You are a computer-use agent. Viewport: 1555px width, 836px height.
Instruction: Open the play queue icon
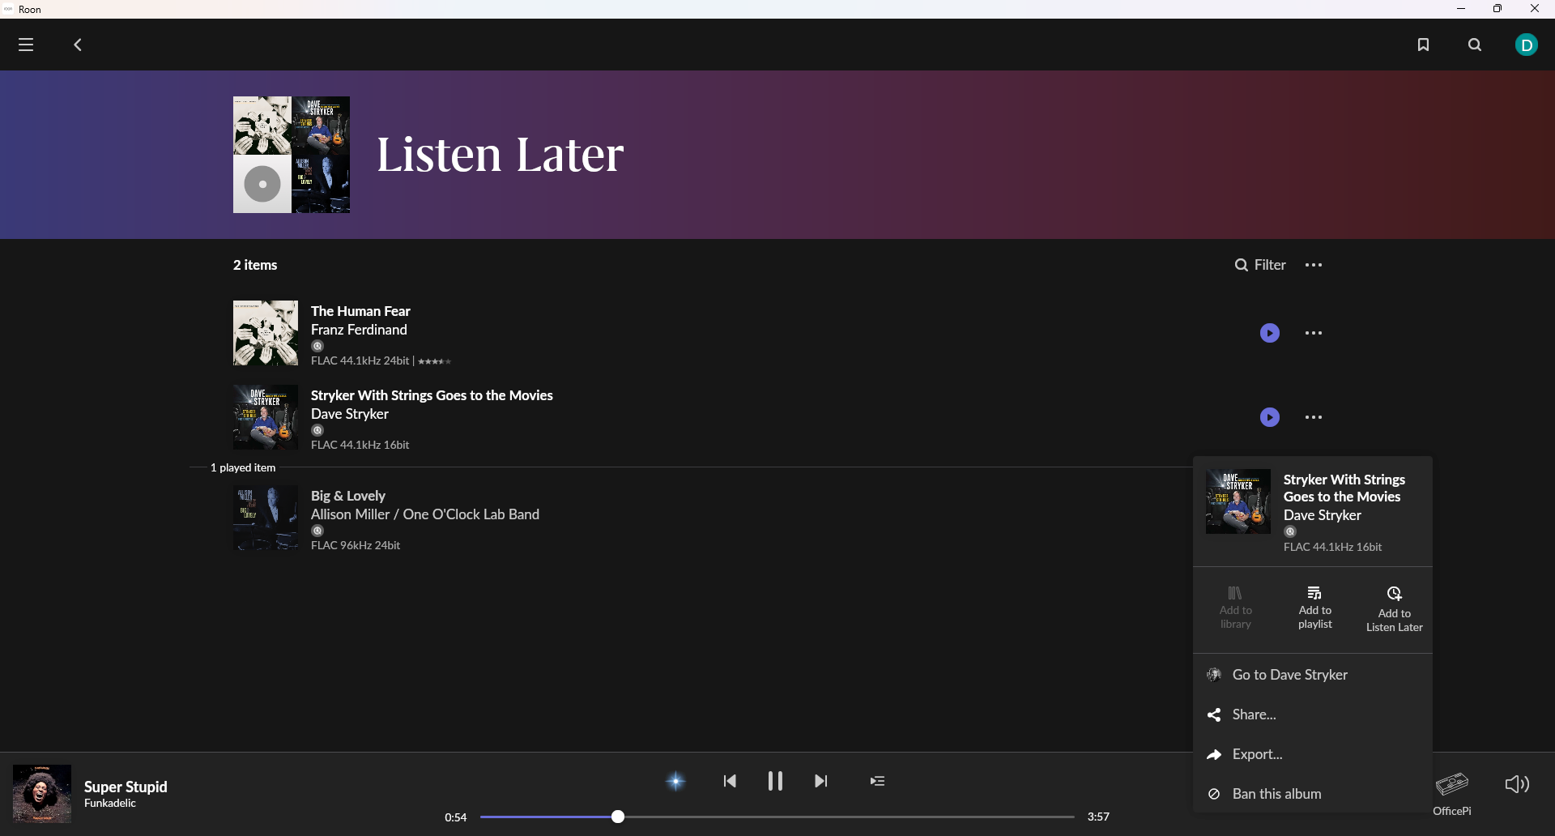tap(877, 781)
